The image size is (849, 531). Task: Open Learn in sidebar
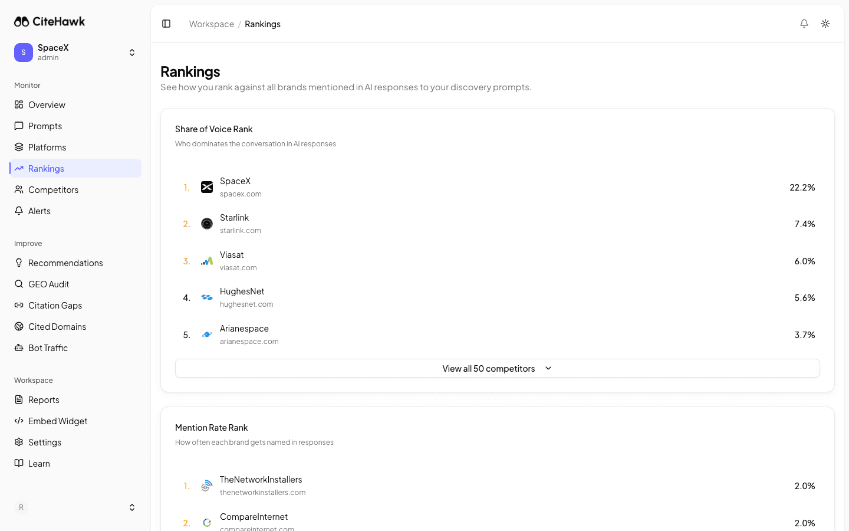(x=75, y=463)
